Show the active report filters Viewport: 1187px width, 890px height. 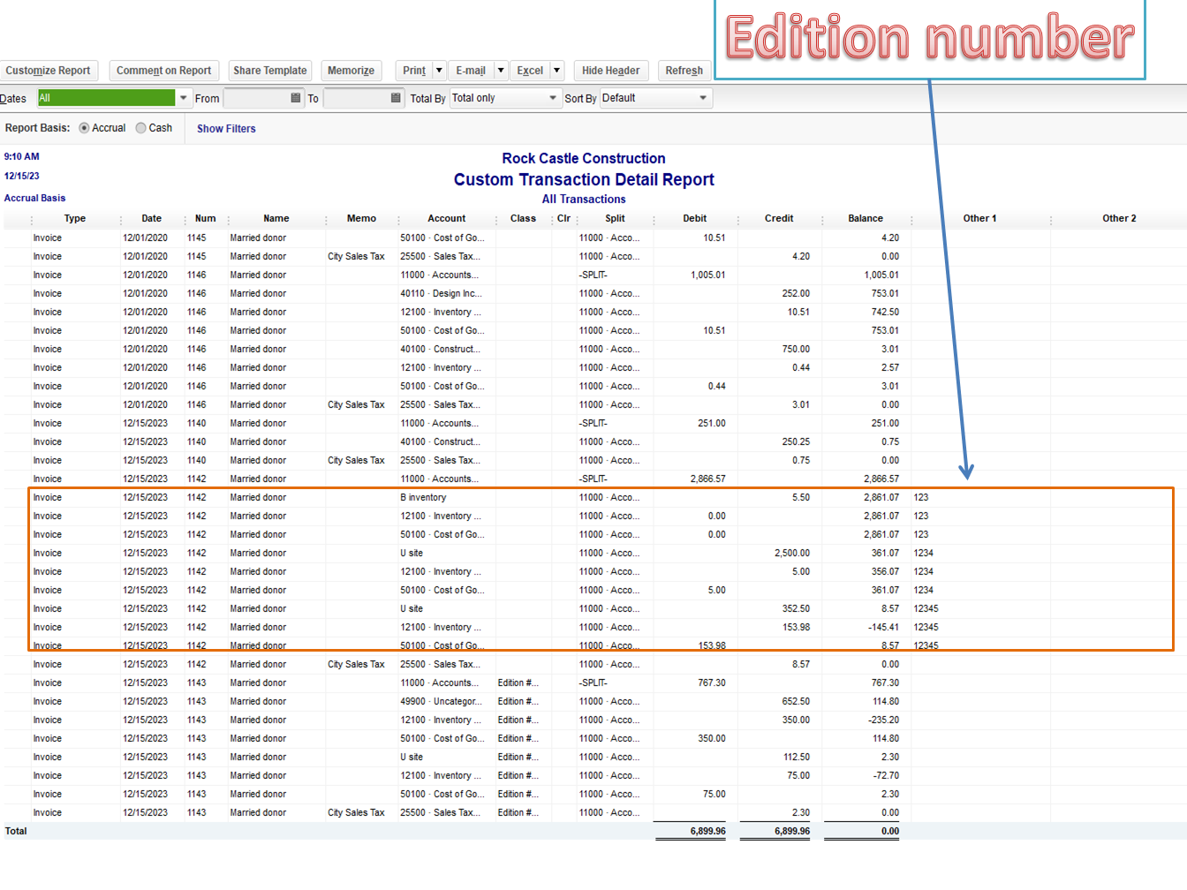click(225, 129)
